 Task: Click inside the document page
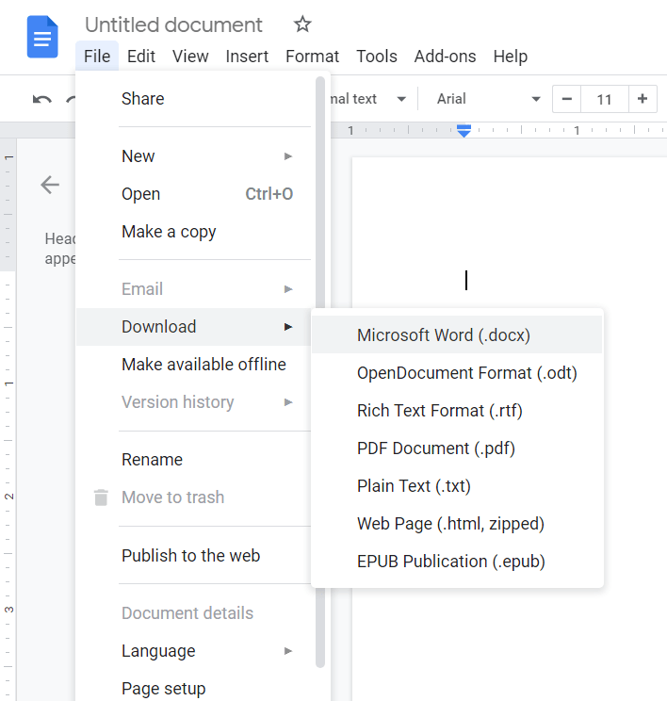tap(510, 233)
